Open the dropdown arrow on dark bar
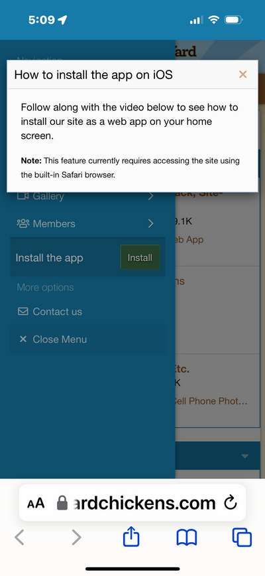The width and height of the screenshot is (265, 576). (x=245, y=456)
